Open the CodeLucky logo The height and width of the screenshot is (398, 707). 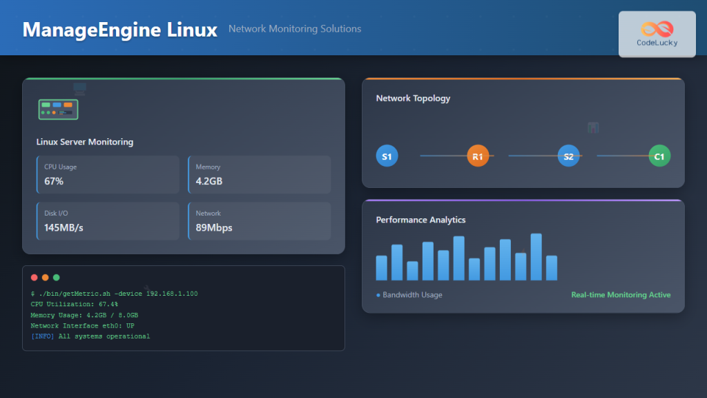657,33
